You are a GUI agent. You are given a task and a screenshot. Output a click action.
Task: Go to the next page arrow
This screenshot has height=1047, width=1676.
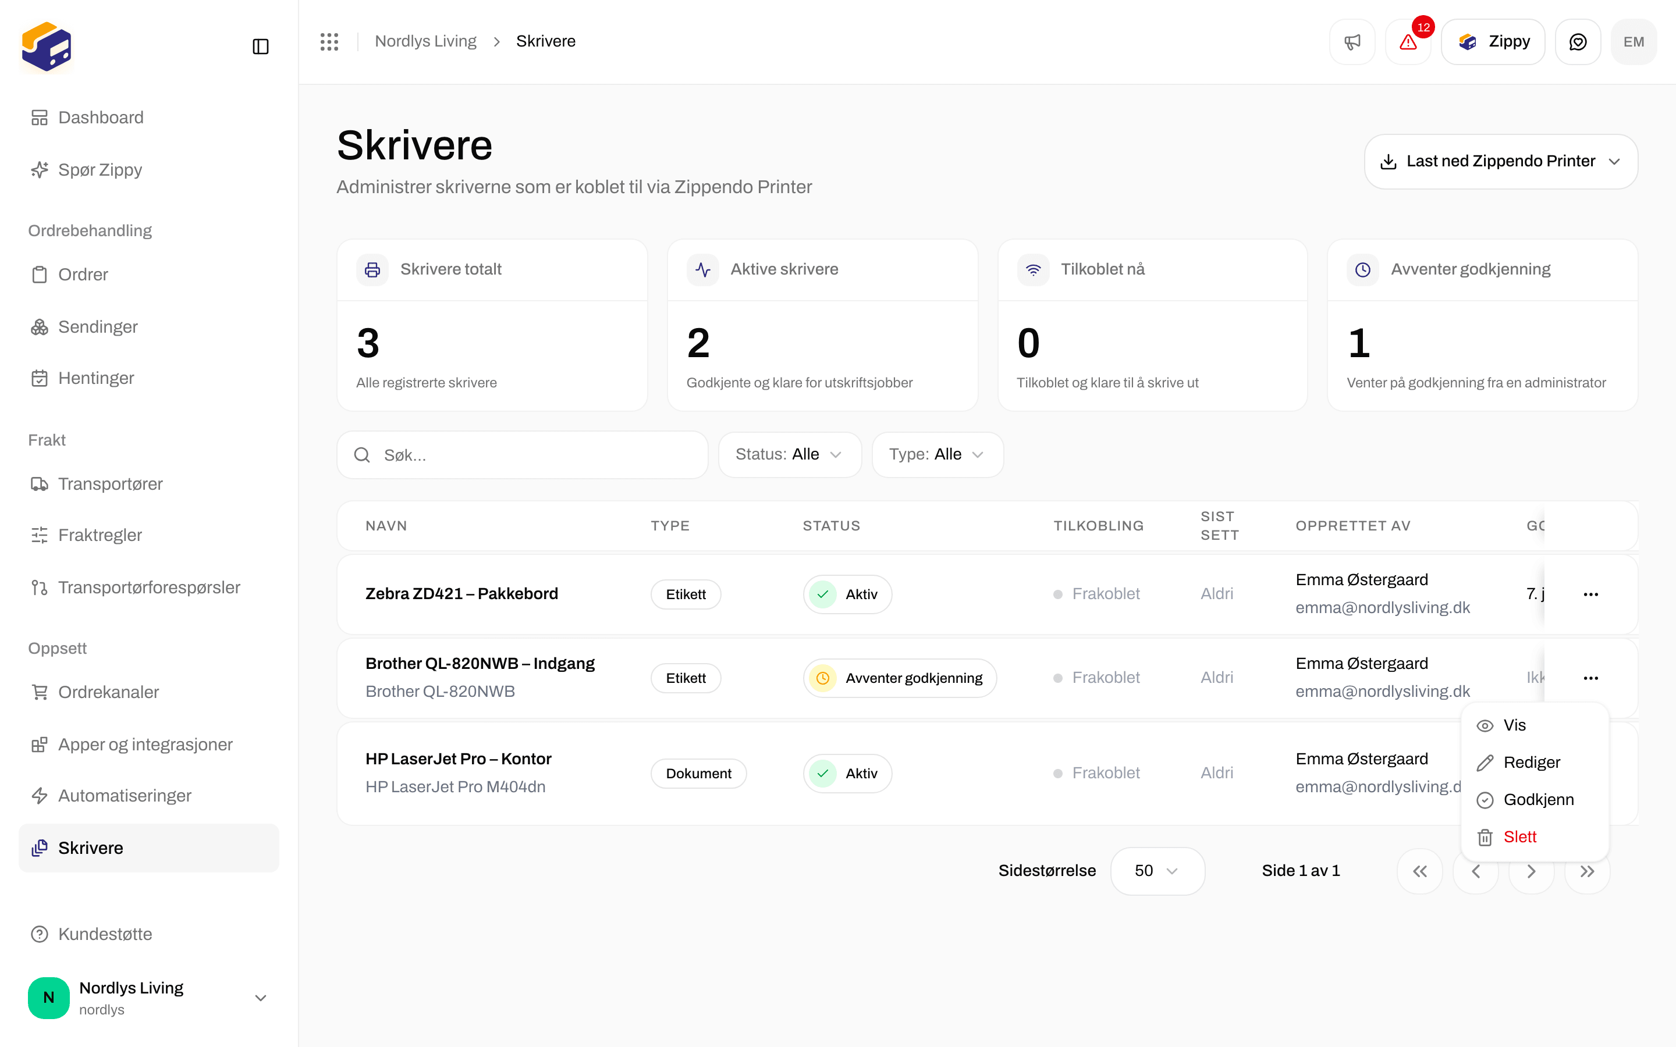[x=1531, y=871]
